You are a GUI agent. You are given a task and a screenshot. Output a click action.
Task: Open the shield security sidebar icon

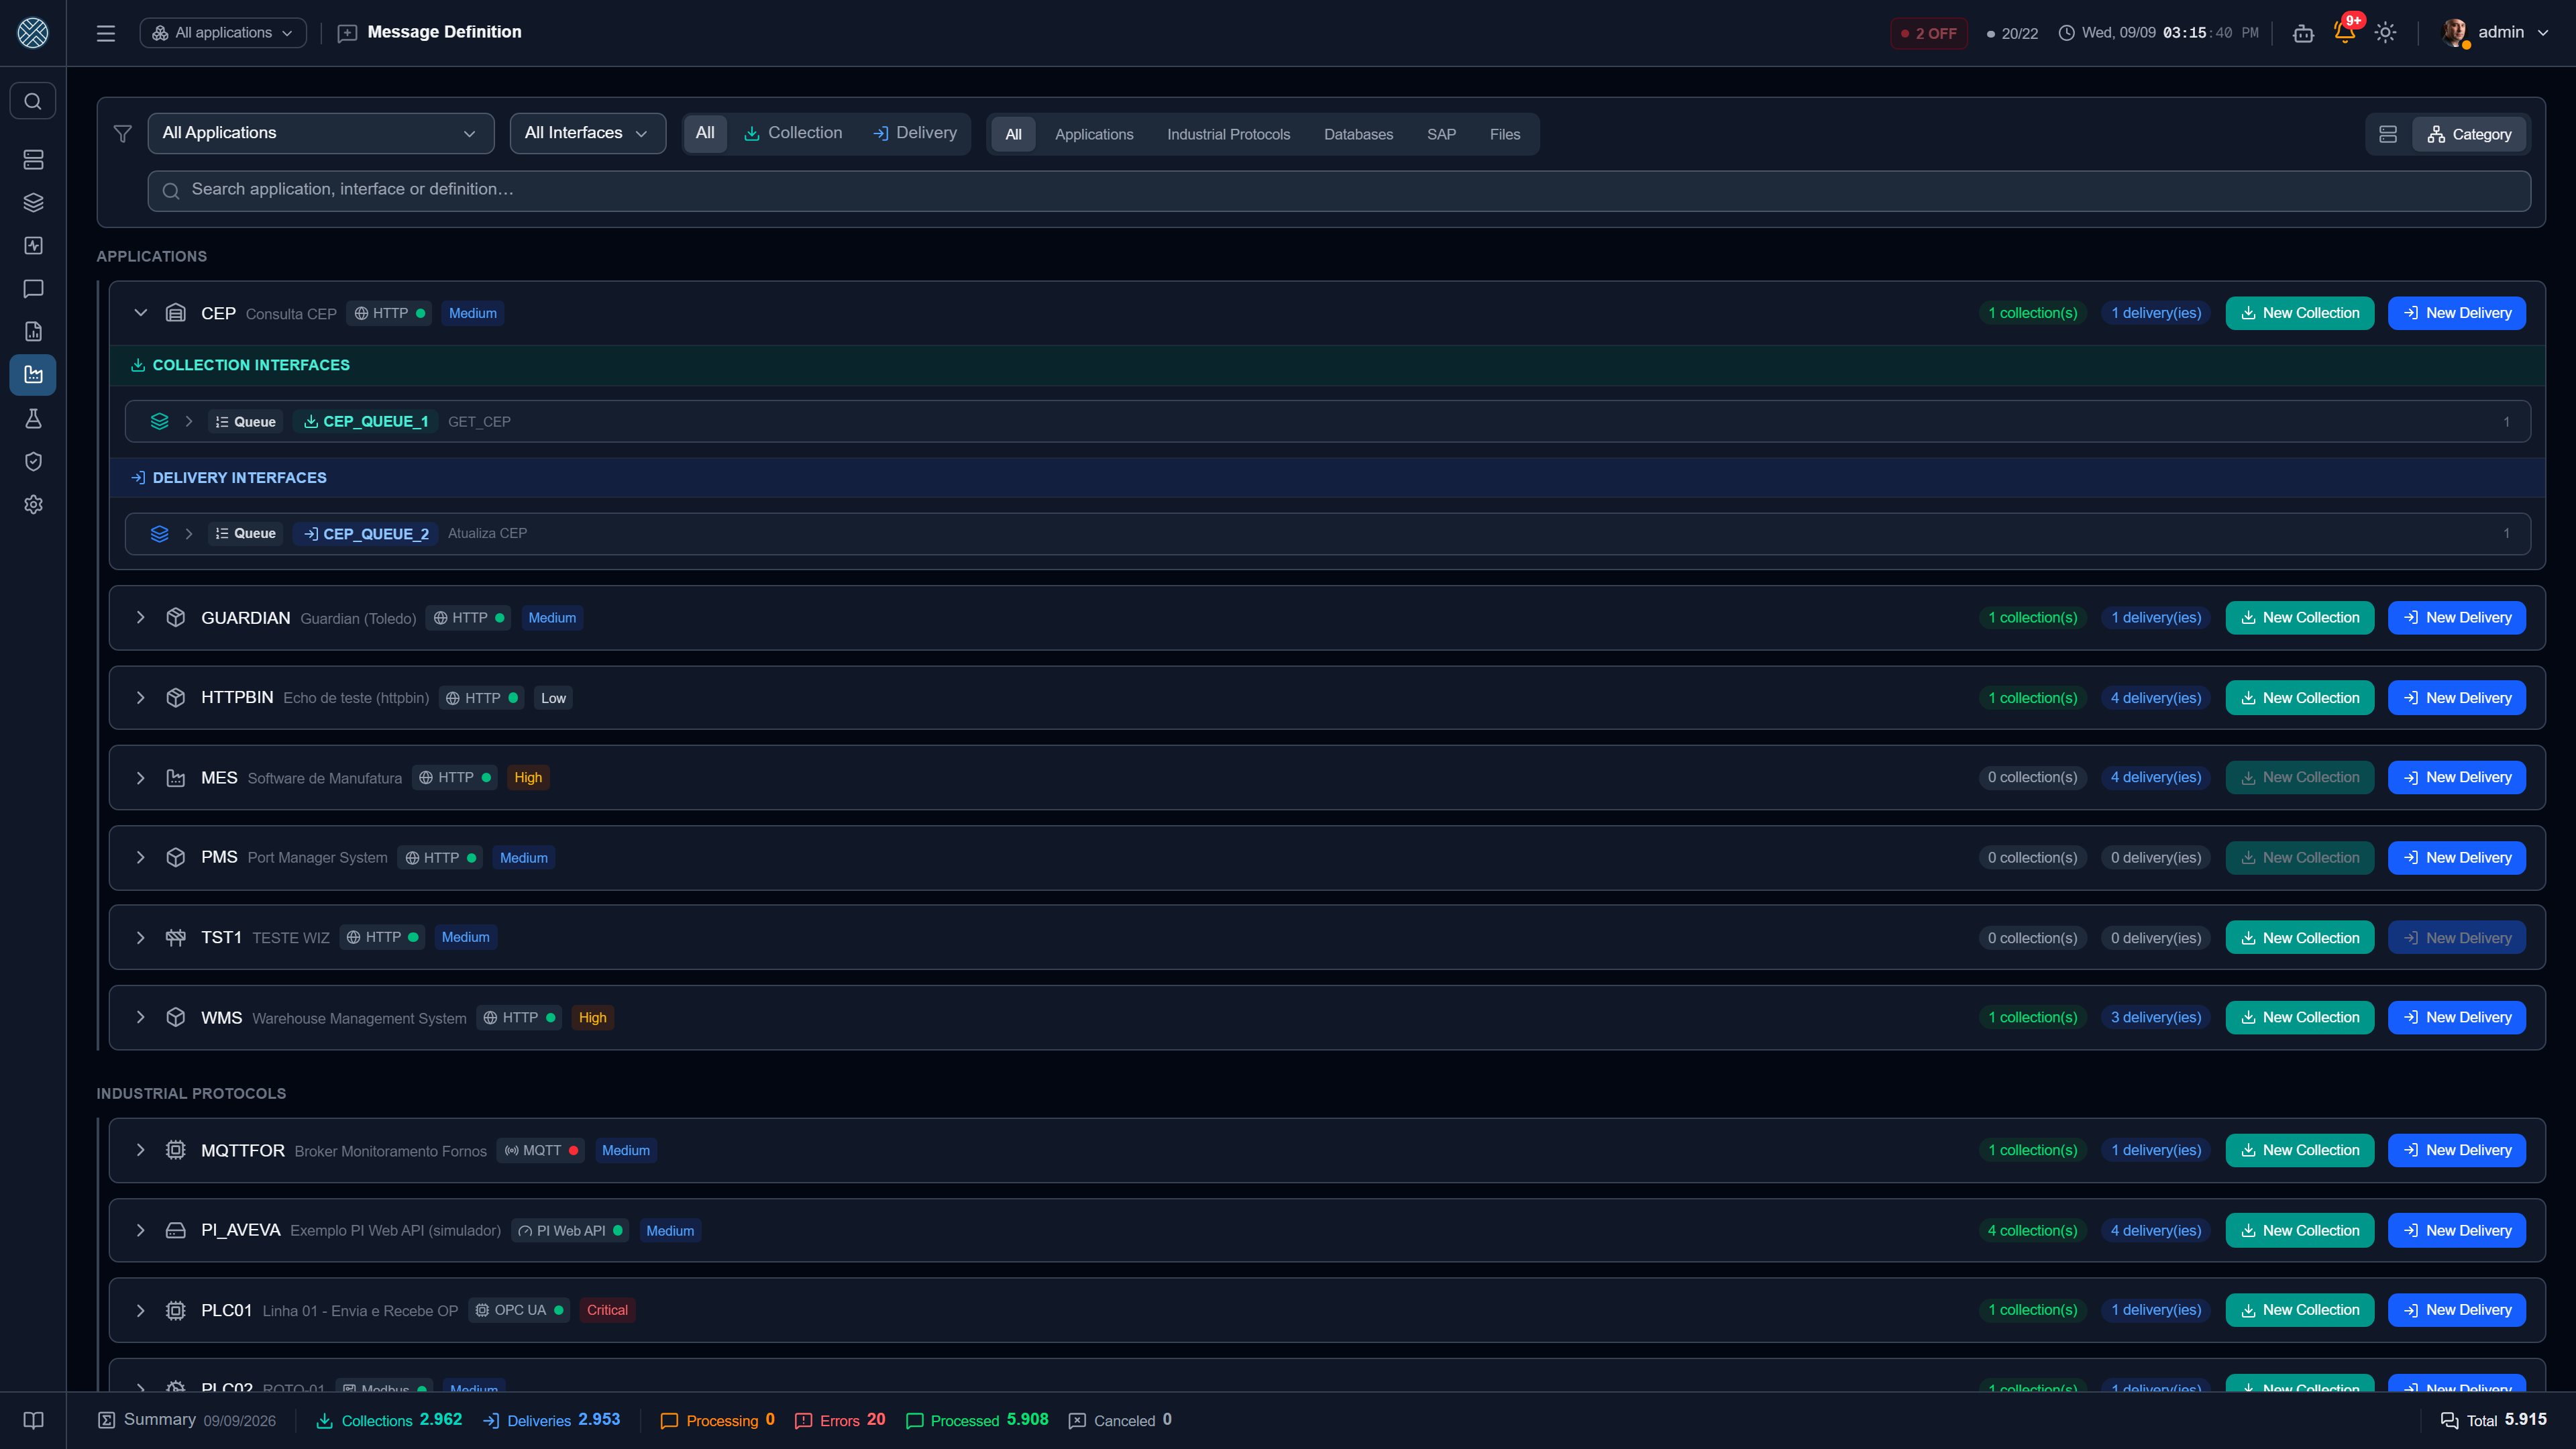pos(33,461)
